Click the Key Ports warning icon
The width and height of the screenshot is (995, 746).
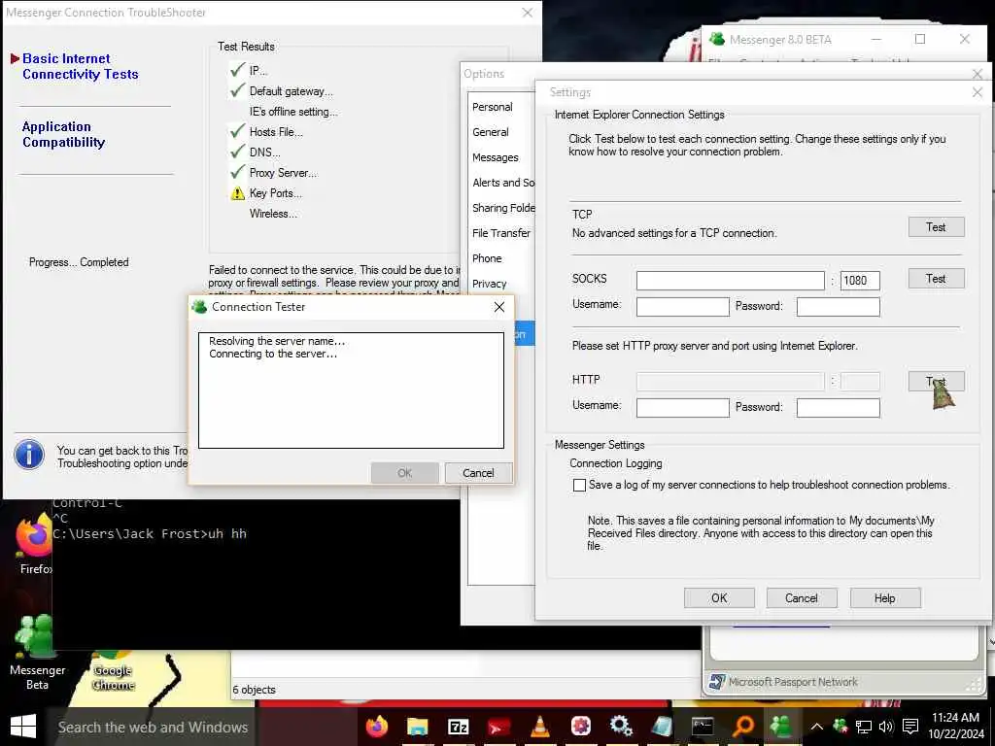(237, 193)
